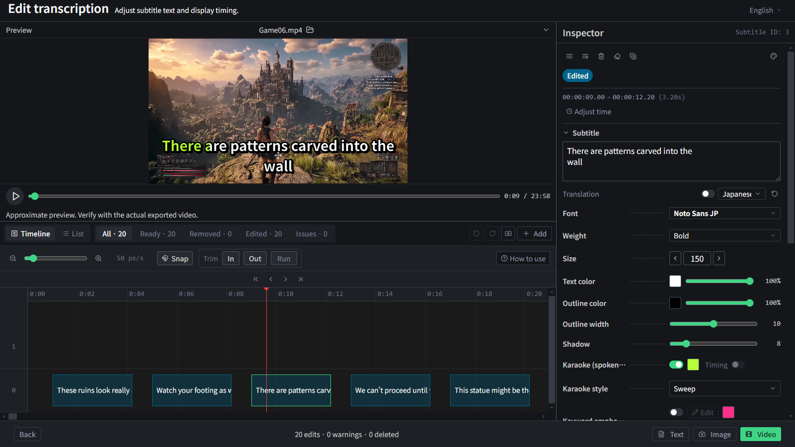The image size is (795, 447).
Task: Click into the subtitle text area
Action: pos(671,161)
